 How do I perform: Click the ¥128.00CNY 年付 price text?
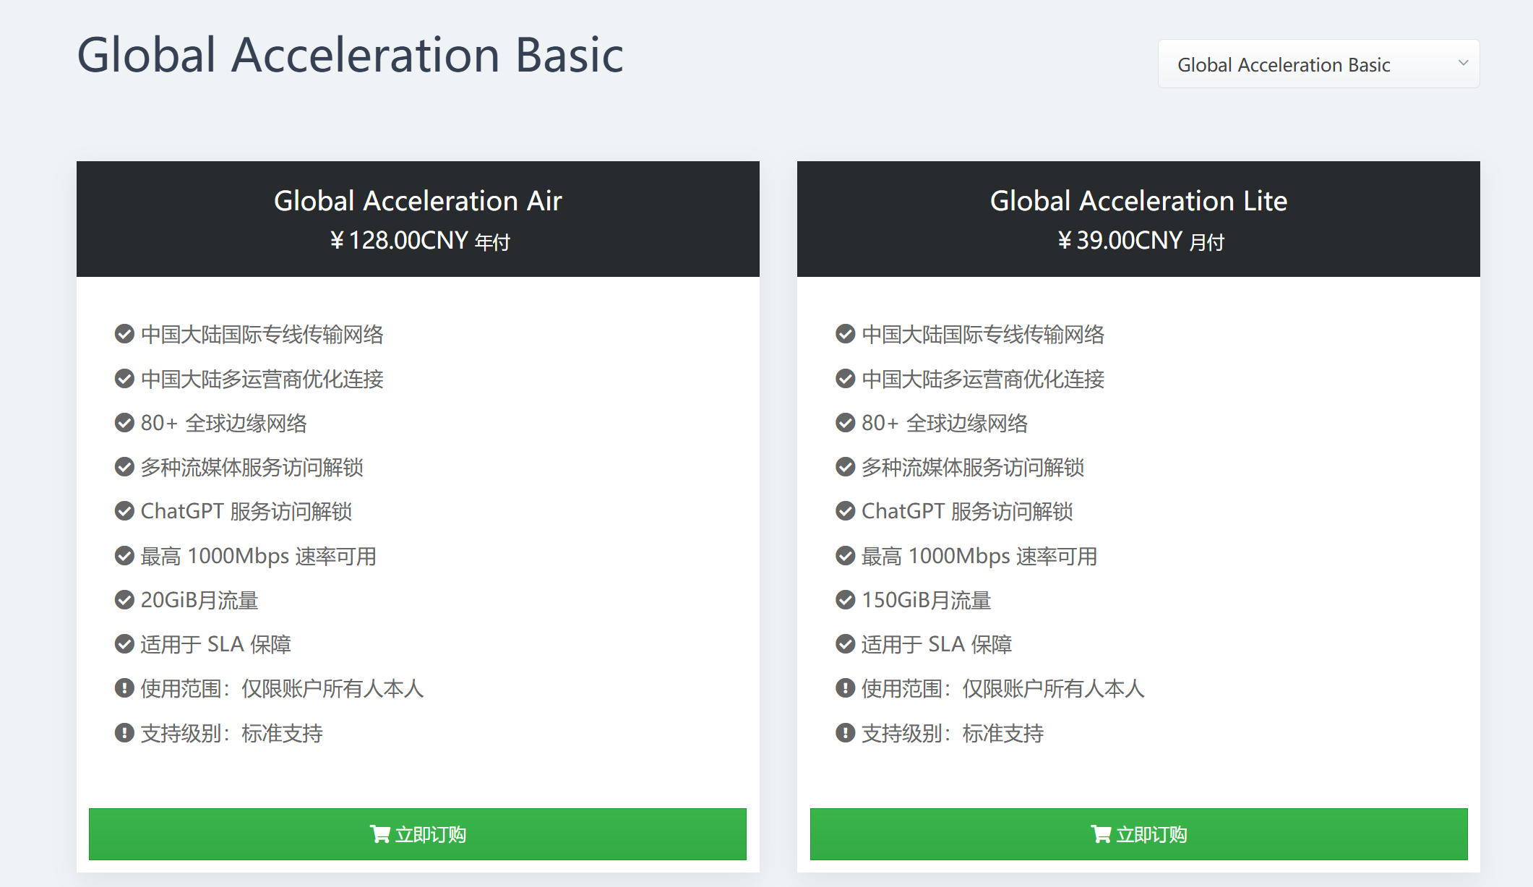[x=420, y=241]
